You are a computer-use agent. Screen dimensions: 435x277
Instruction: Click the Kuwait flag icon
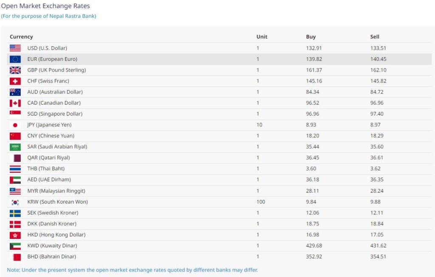pos(15,246)
